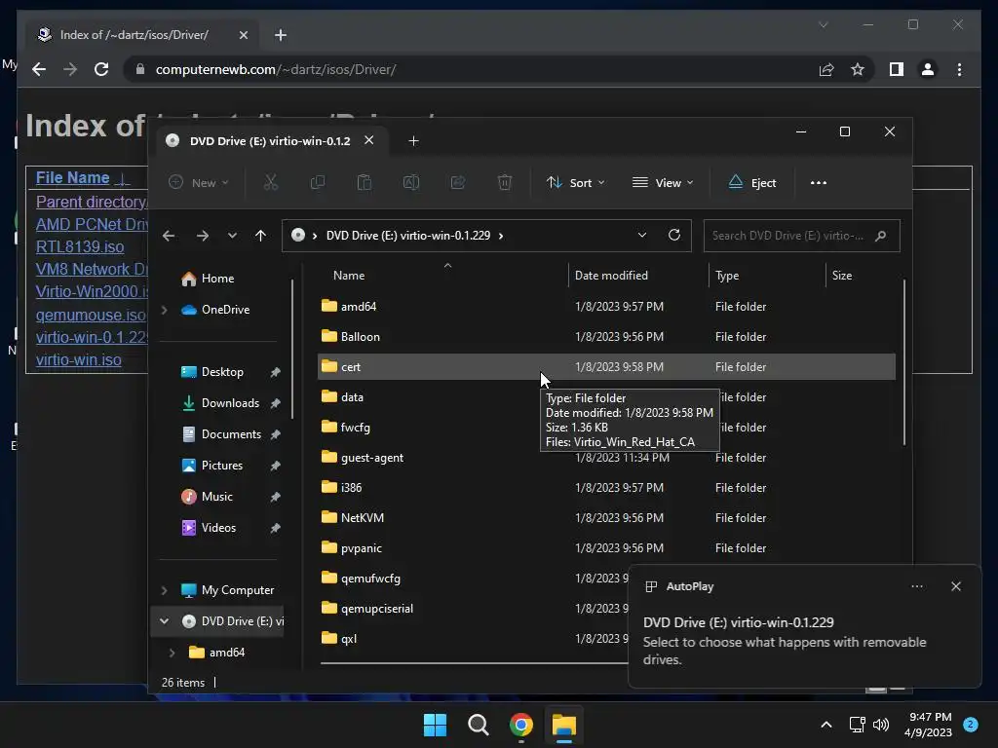
Task: Select the qxl folder
Action: [x=473, y=639]
